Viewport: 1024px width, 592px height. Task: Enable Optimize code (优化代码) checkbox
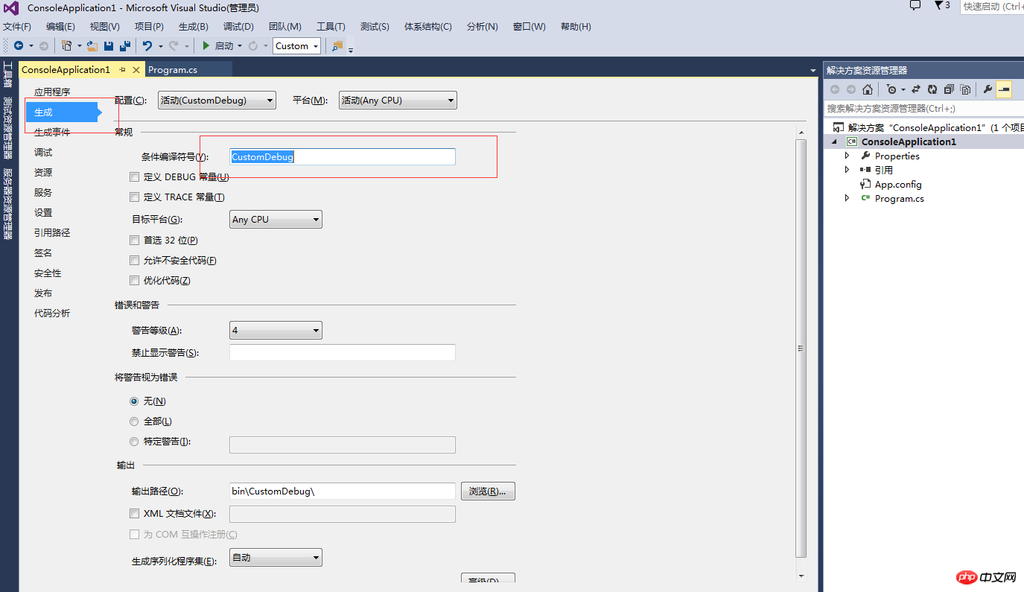click(x=135, y=281)
